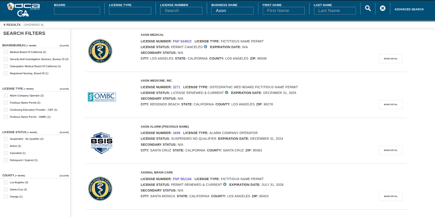This screenshot has width=435, height=217.
Task: Check Alarm Company Operator license type
Action: (x=6, y=96)
